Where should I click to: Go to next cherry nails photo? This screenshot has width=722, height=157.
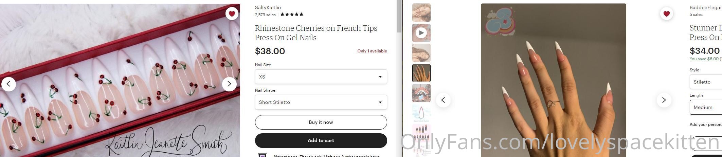(x=229, y=84)
